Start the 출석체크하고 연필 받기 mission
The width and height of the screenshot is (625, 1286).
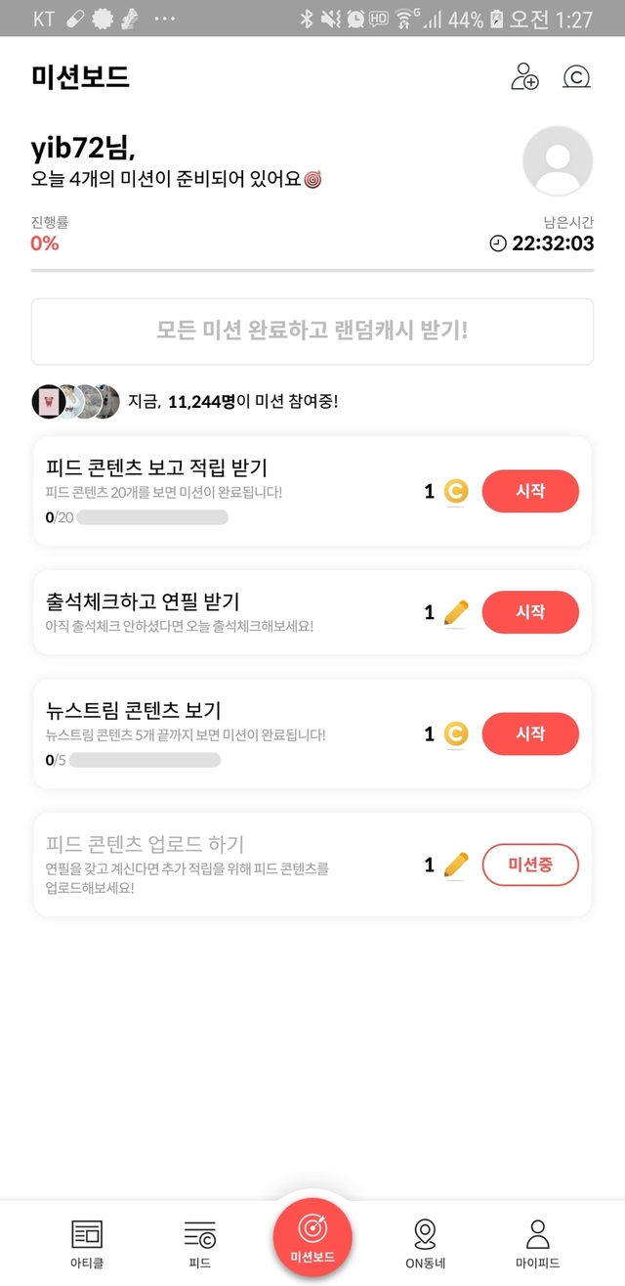point(530,612)
